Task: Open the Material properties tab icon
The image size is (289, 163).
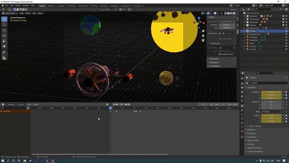Action: point(242,131)
